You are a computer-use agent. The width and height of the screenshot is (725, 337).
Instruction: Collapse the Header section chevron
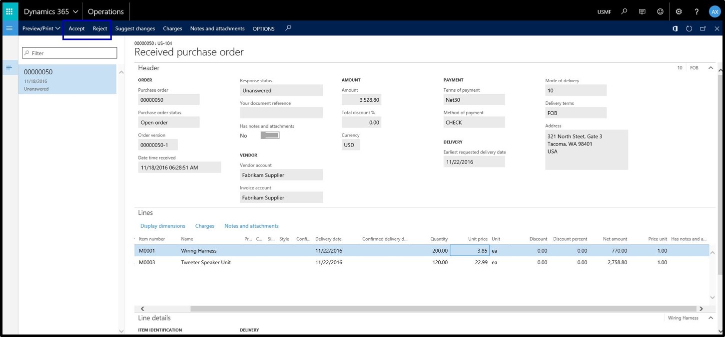click(x=711, y=68)
